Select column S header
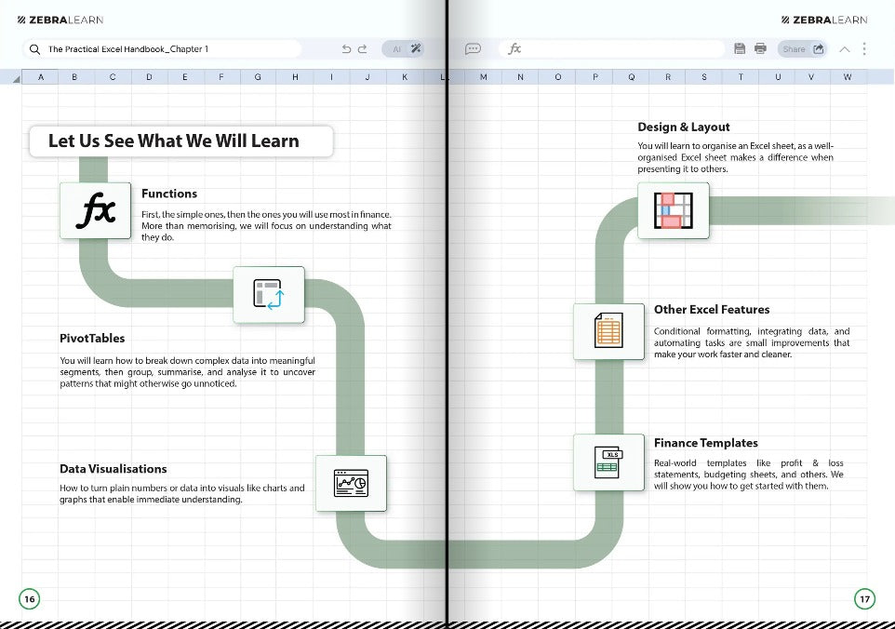Viewport: 895px width, 629px height. (703, 76)
